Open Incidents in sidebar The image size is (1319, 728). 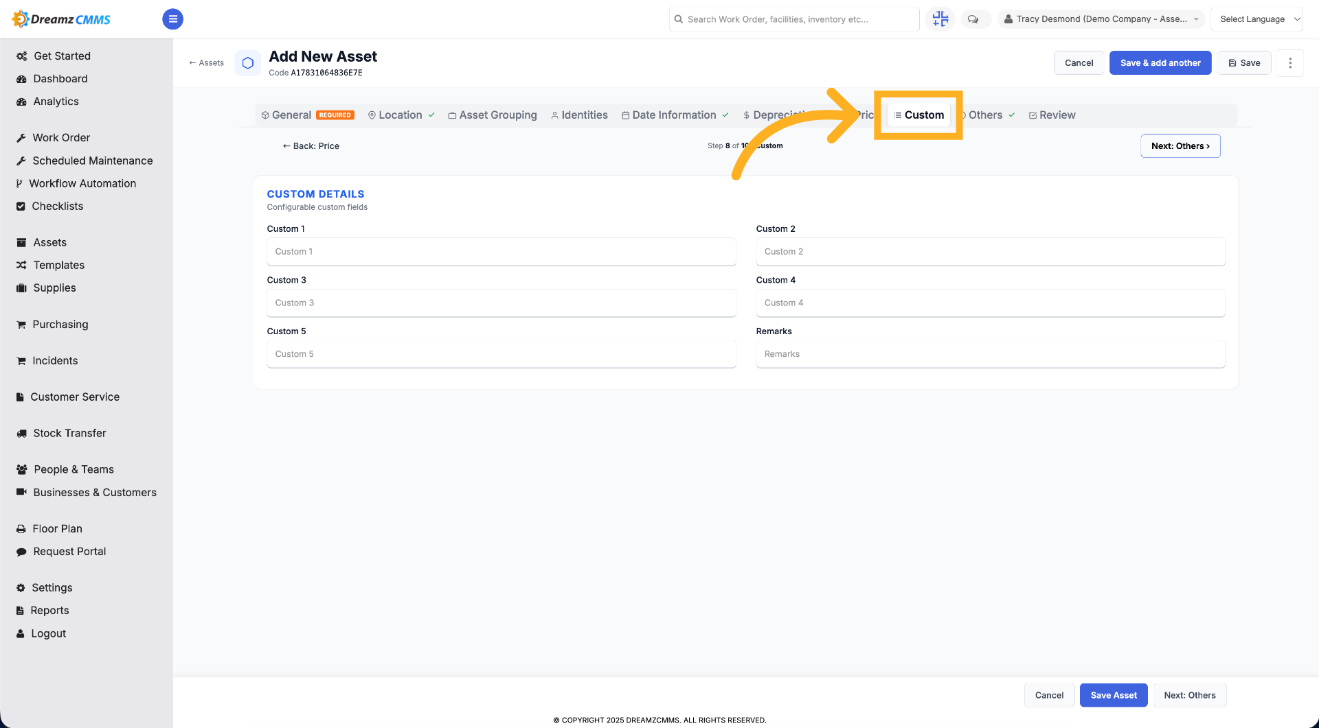click(x=47, y=360)
